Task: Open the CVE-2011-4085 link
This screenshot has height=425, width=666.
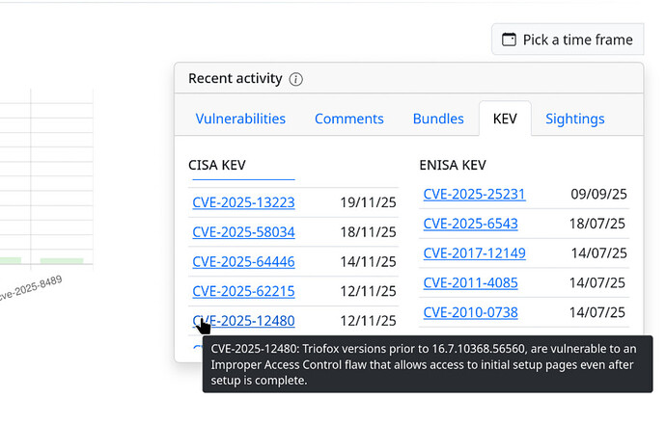Action: [470, 282]
